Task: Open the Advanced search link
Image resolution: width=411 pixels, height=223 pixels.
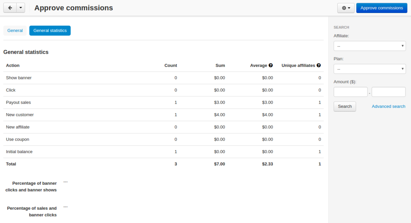Action: pyautogui.click(x=388, y=106)
